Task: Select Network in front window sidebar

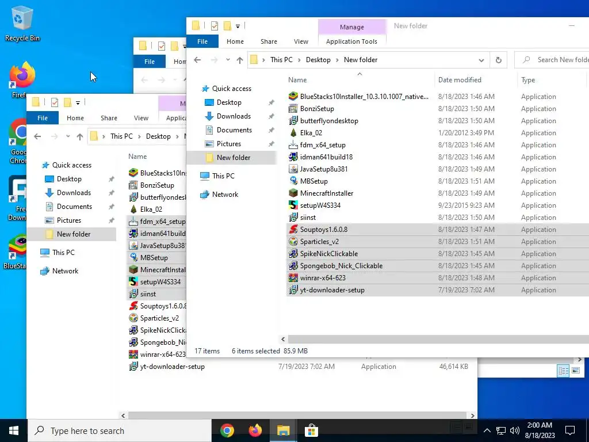Action: (225, 195)
